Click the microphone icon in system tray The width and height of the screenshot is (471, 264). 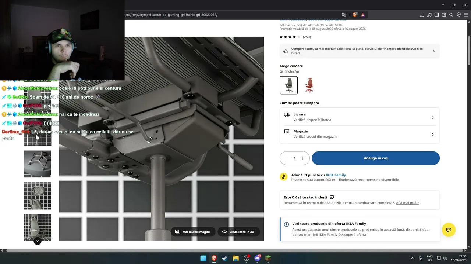(x=420, y=258)
